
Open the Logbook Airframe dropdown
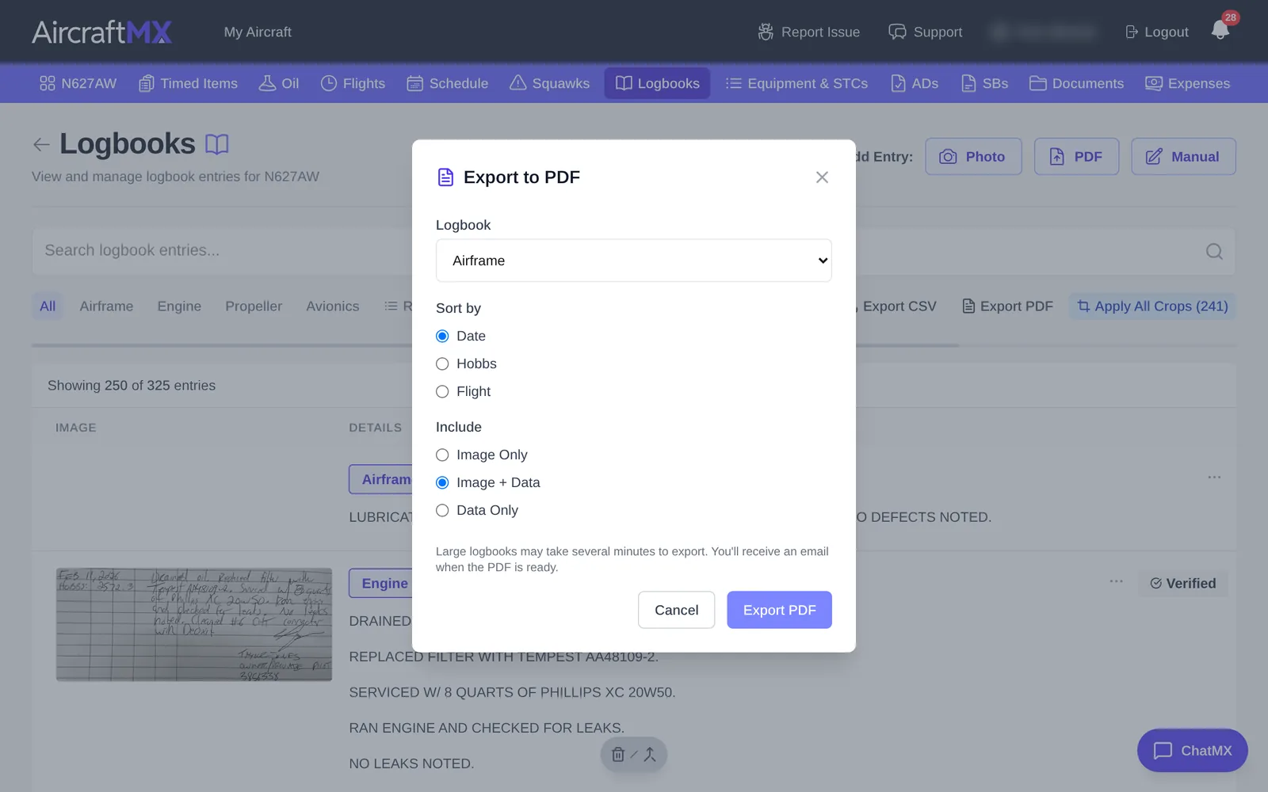pyautogui.click(x=634, y=261)
